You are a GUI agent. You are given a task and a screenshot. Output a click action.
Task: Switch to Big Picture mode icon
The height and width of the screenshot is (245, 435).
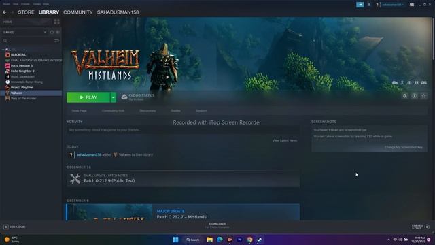412,5
